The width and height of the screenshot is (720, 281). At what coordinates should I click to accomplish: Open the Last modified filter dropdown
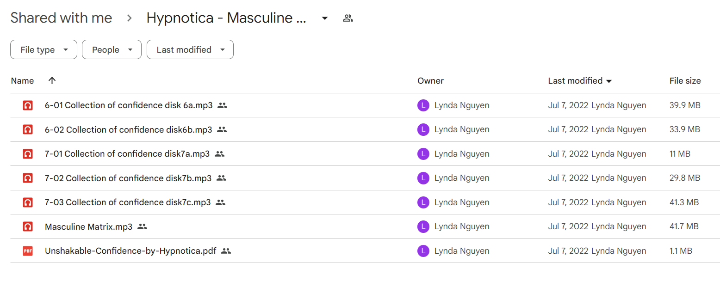(x=190, y=50)
